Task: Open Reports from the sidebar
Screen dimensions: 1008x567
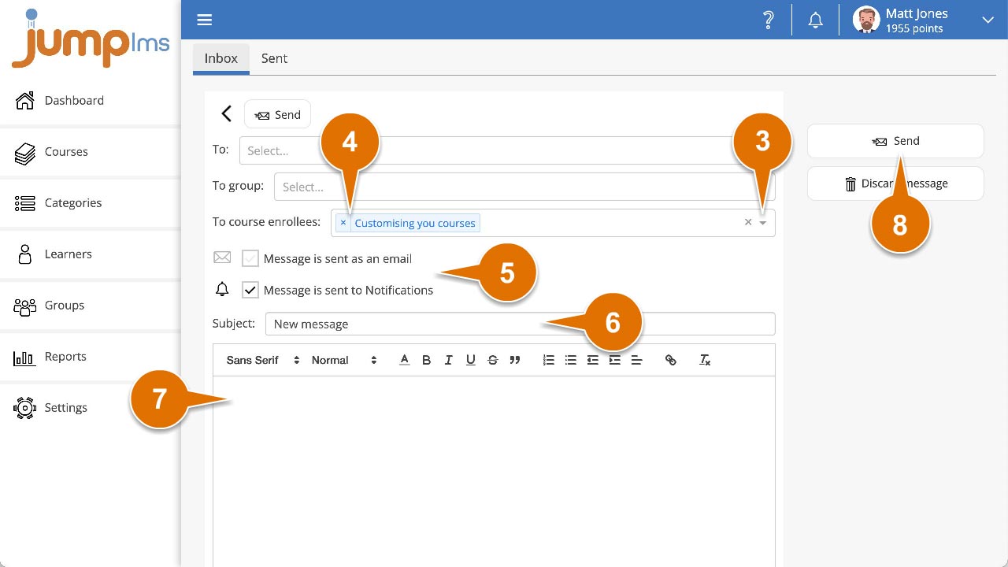Action: [x=65, y=357]
